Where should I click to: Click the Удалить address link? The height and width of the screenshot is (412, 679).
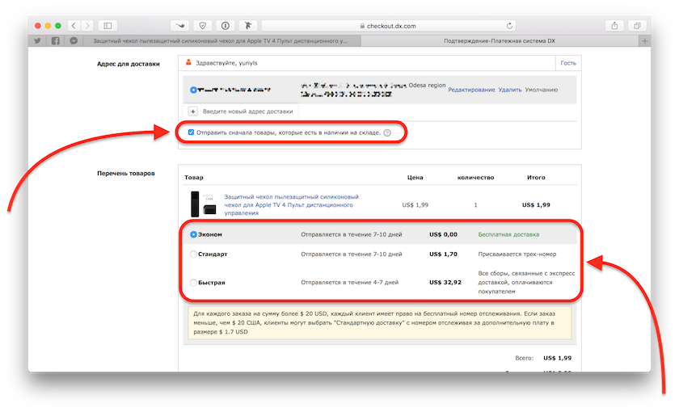pyautogui.click(x=510, y=90)
